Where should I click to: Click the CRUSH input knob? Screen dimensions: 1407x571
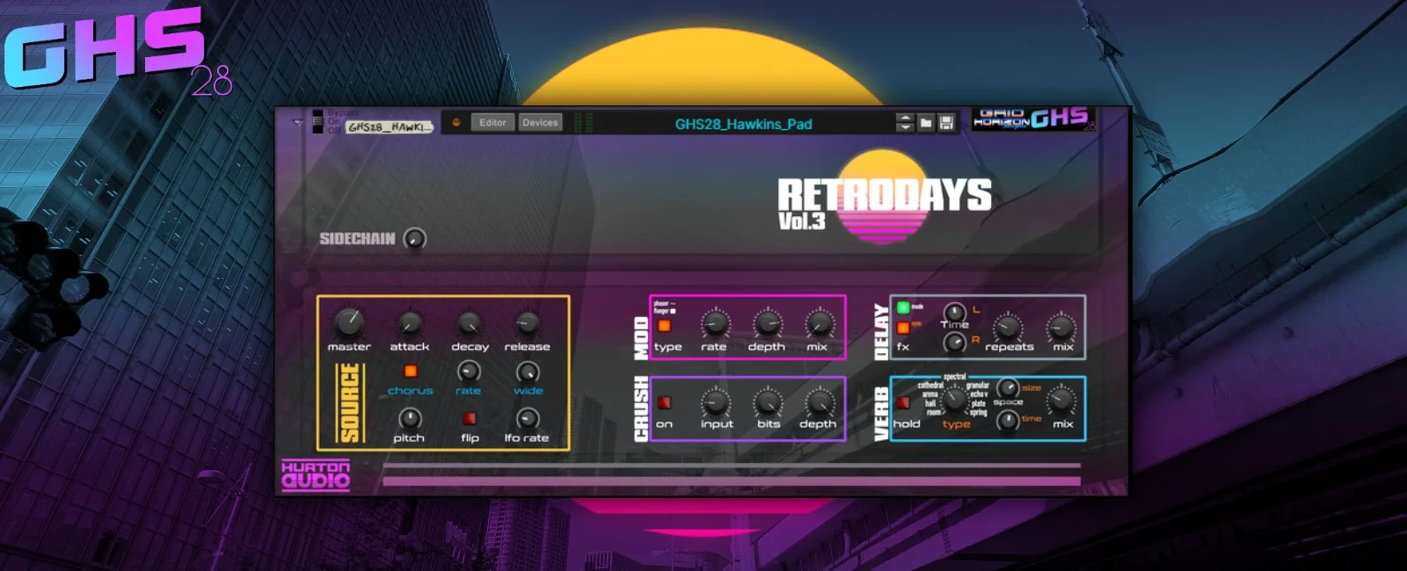coord(715,403)
